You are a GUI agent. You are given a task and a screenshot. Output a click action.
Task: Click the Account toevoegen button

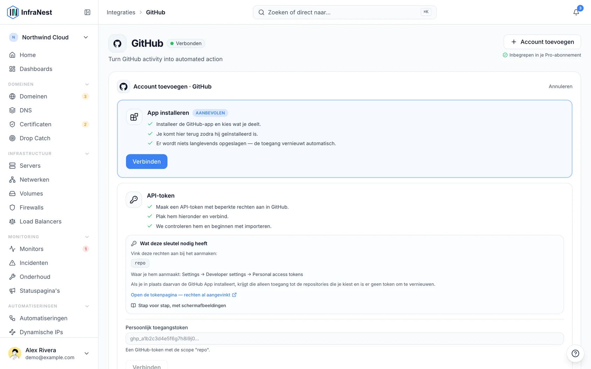pyautogui.click(x=542, y=42)
